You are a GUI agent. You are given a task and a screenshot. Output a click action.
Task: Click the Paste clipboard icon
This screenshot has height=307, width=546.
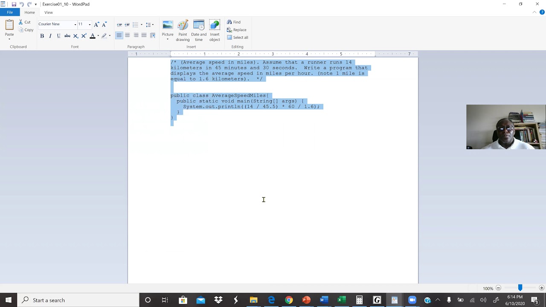(9, 25)
